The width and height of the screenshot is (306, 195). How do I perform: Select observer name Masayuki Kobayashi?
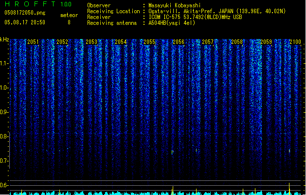click(175, 5)
